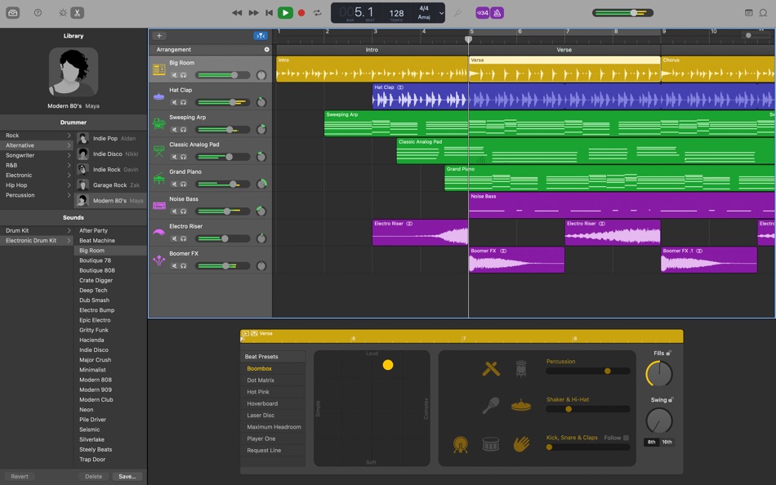The height and width of the screenshot is (485, 776).
Task: Enable Follow for Kick, Snare & Claps
Action: pos(626,439)
